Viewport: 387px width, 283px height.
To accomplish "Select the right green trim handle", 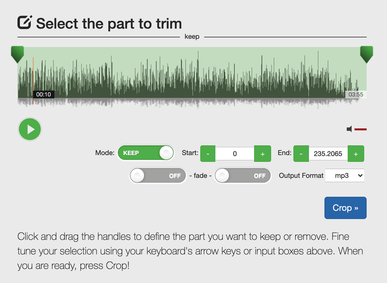I will (x=367, y=54).
